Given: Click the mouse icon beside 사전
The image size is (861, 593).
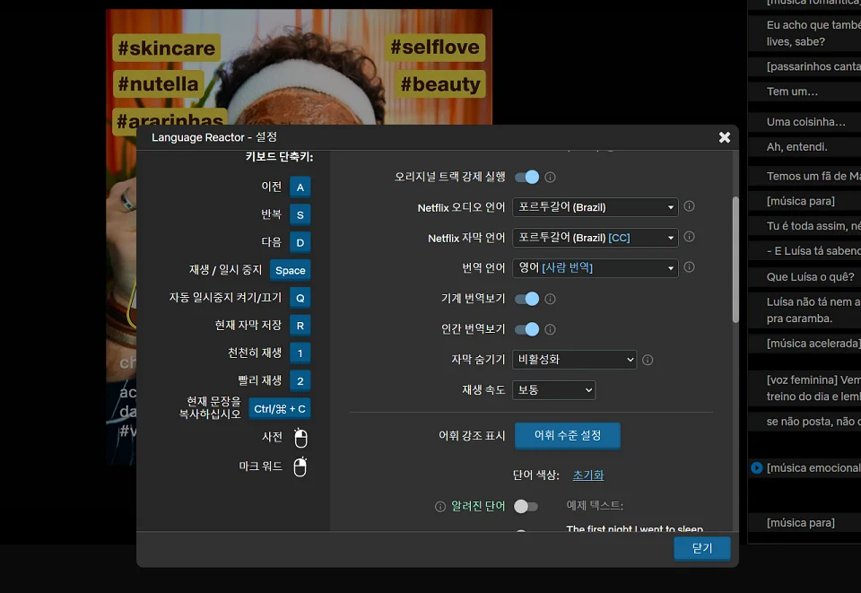Looking at the screenshot, I should pos(300,437).
